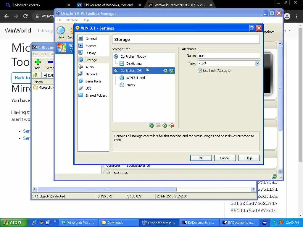Confirm settings with OK button
The height and width of the screenshot is (227, 303).
tap(201, 158)
